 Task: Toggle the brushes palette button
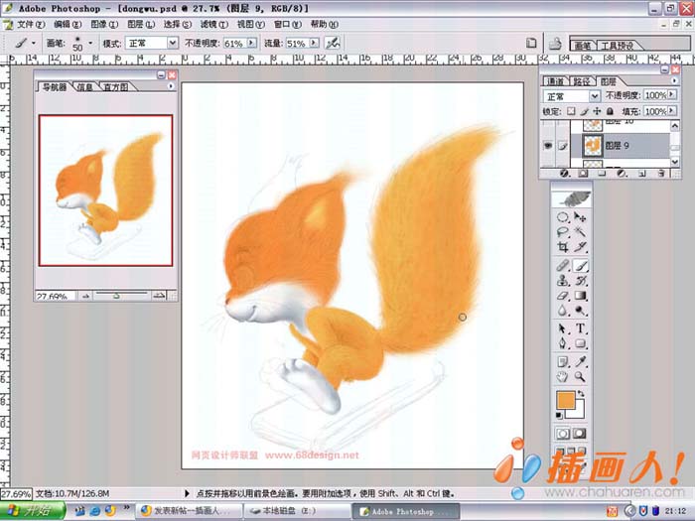click(x=531, y=43)
